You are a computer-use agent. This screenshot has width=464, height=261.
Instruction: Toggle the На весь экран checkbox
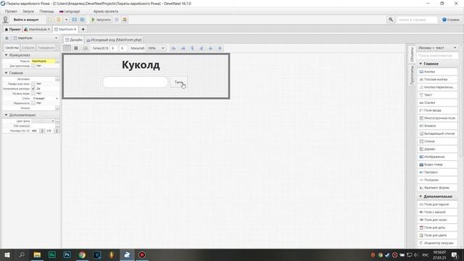click(33, 94)
